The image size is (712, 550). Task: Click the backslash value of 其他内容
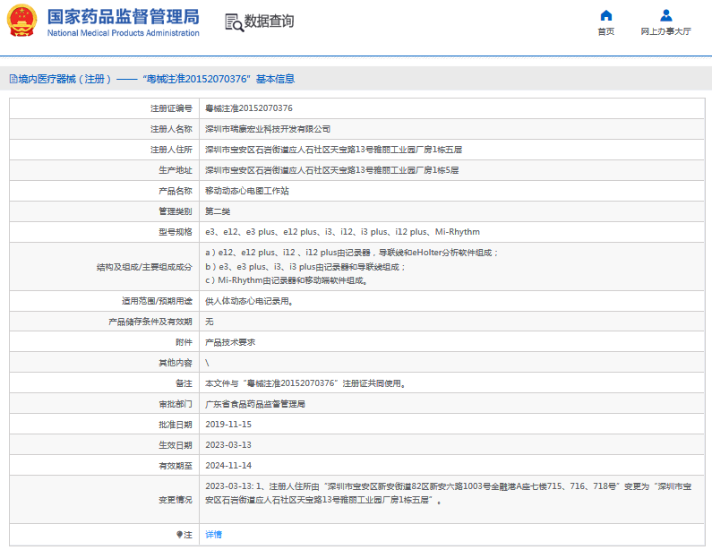(207, 364)
